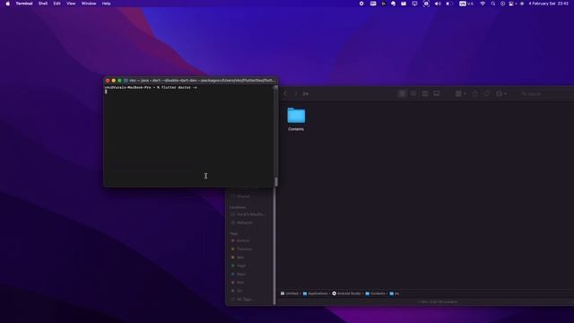574x323 pixels.
Task: Select the green Yeşil tag in sidebar
Action: point(239,266)
